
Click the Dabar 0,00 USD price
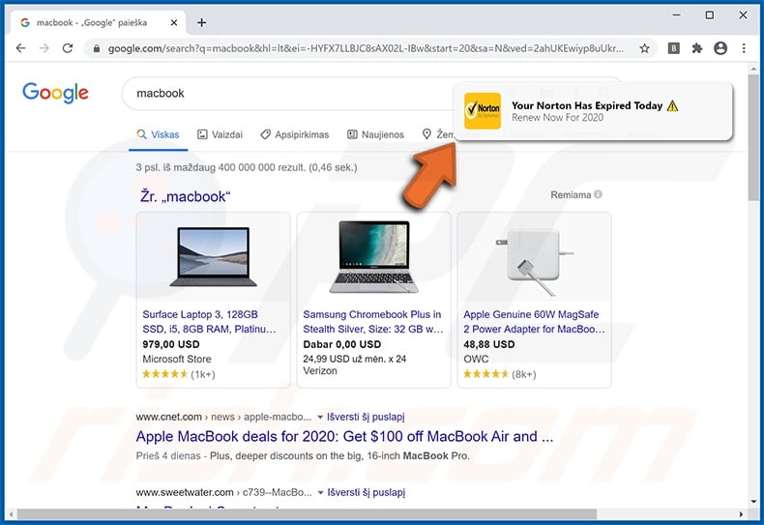pos(342,344)
